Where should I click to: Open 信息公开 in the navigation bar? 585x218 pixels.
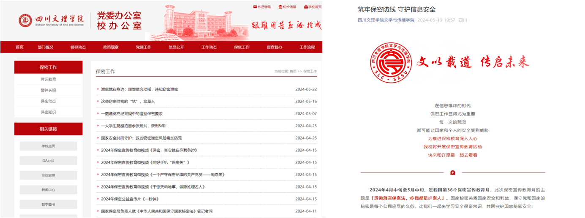176,47
